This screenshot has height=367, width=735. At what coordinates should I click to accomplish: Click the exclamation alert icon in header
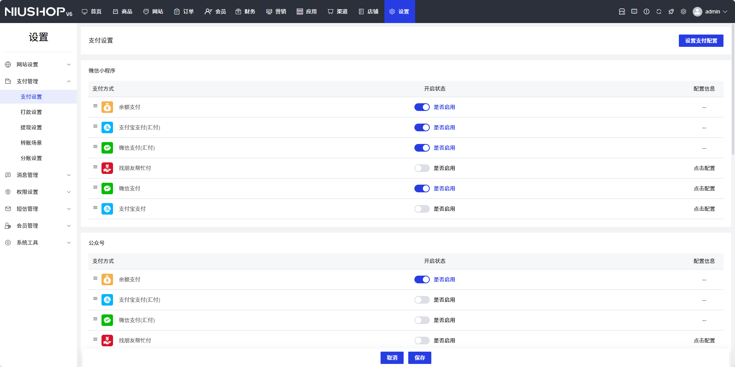(647, 12)
